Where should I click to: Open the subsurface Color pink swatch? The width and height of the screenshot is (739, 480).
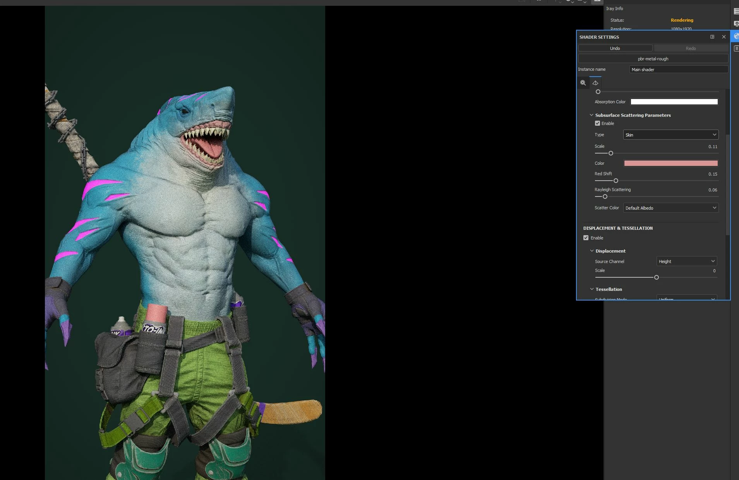click(671, 163)
